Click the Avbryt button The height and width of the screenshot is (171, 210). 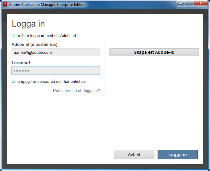[134, 155]
